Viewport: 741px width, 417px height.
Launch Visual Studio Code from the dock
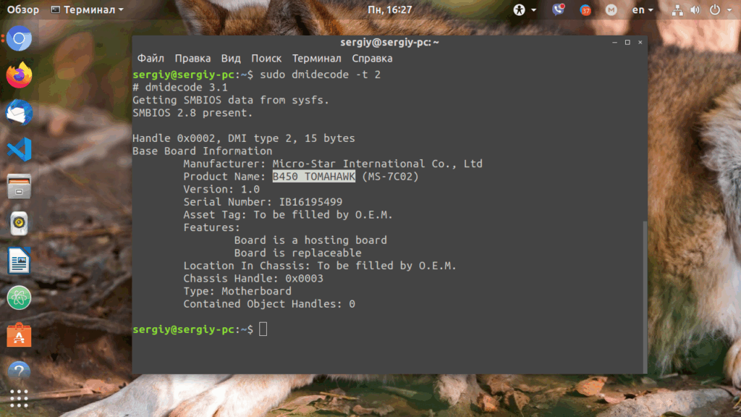[19, 149]
